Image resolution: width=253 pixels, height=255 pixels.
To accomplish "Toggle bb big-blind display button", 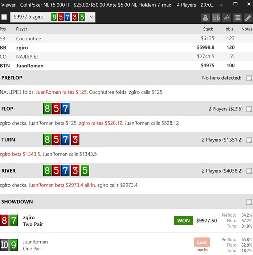I will 216,17.
